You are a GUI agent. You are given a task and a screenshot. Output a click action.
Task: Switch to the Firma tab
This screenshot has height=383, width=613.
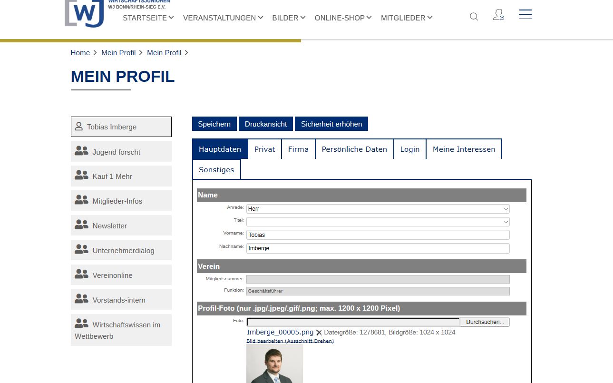click(x=298, y=149)
